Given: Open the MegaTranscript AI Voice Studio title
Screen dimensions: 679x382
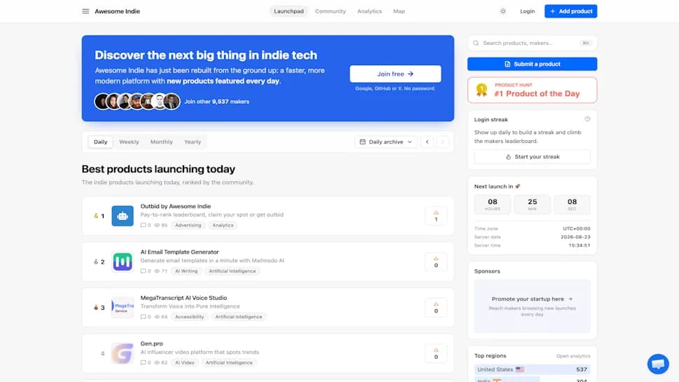Looking at the screenshot, I should tap(183, 298).
